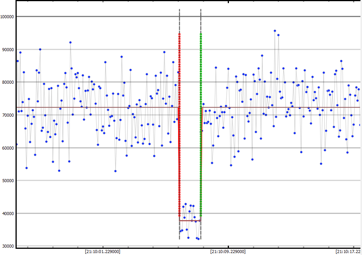This screenshot has width=362, height=255.
Task: Select the 40000 y-axis label
Action: (8, 214)
